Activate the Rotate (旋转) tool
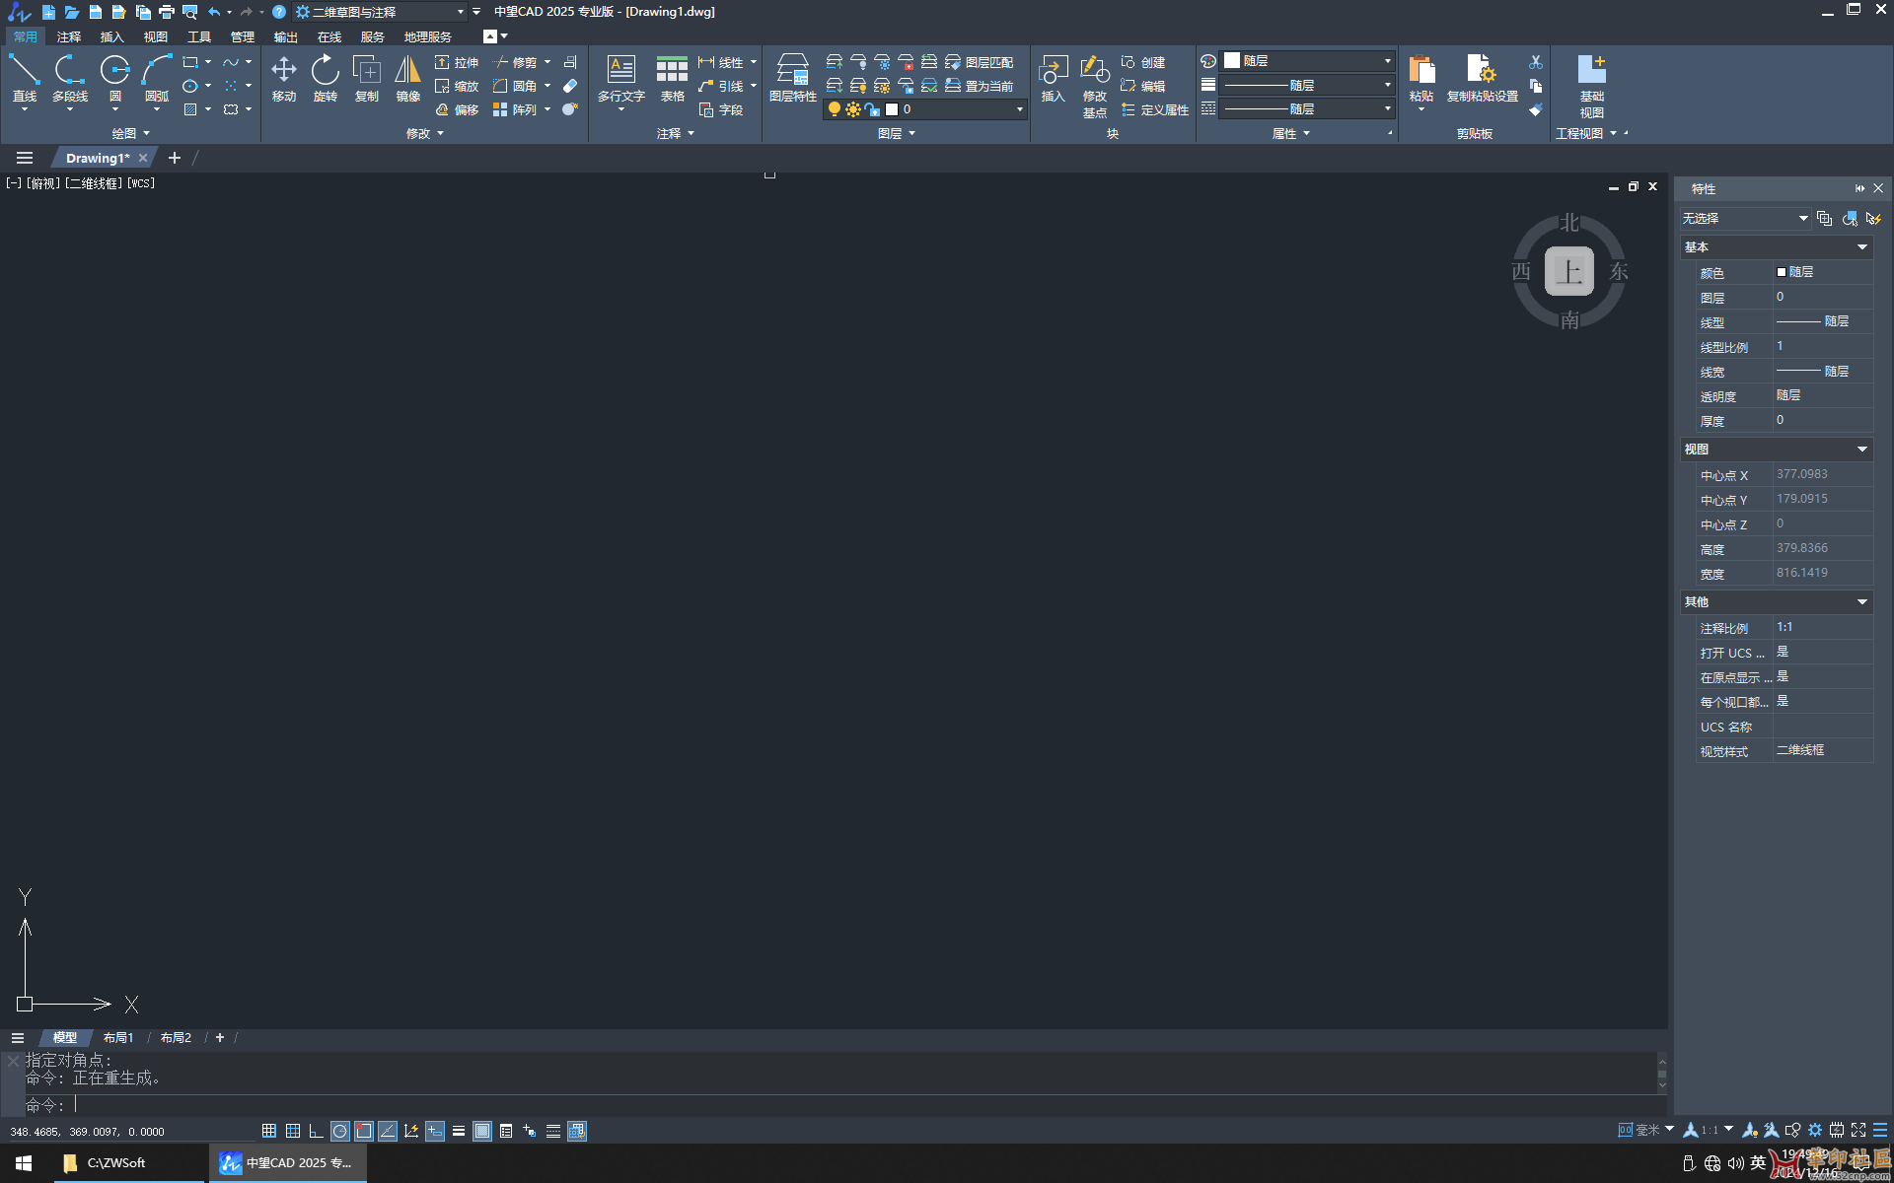Viewport: 1894px width, 1183px height. [x=326, y=78]
